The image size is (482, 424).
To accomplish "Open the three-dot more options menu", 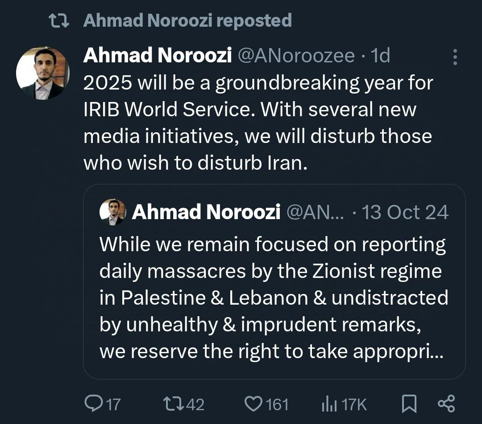I will pyautogui.click(x=455, y=57).
